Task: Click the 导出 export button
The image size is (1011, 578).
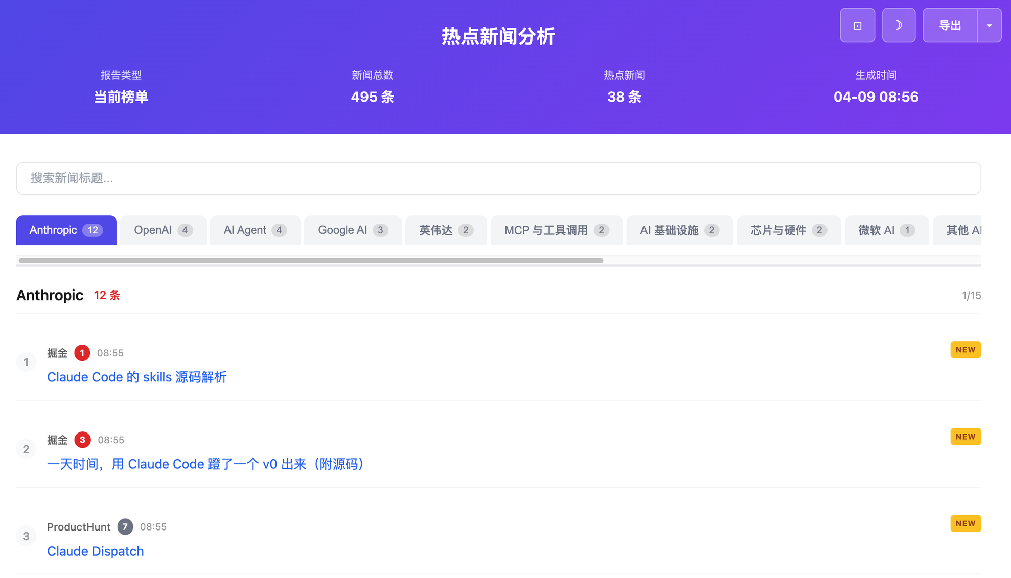Action: click(950, 25)
